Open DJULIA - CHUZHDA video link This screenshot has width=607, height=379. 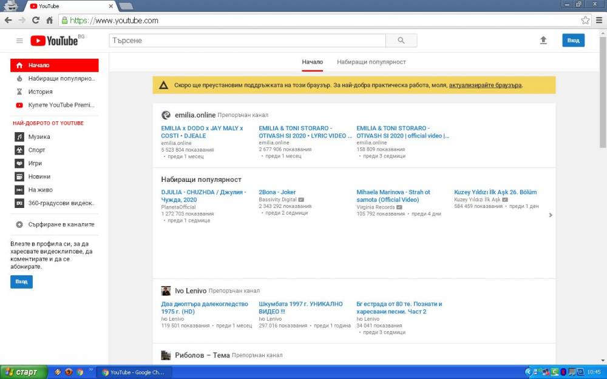(x=203, y=196)
